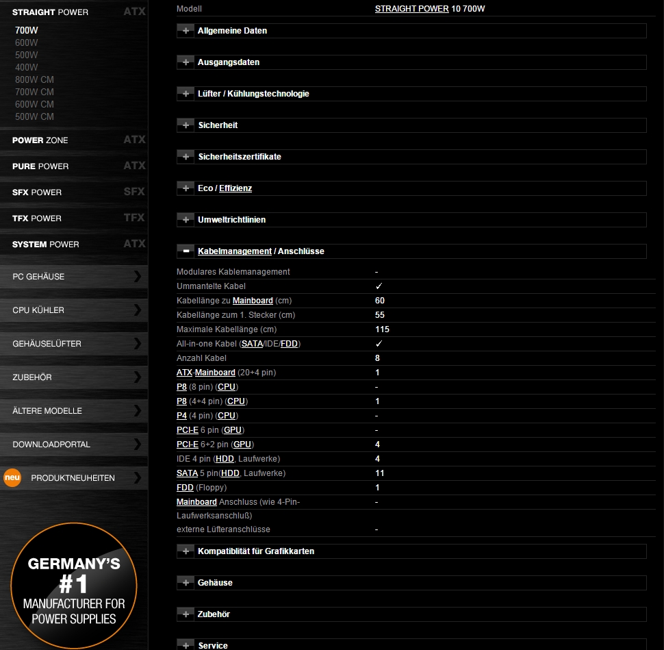Expand Sicherheitszertifikate plus icon
This screenshot has width=664, height=650.
[x=186, y=157]
